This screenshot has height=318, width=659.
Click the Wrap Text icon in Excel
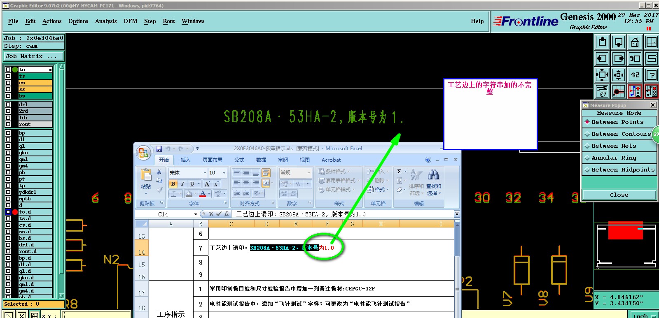tap(266, 173)
